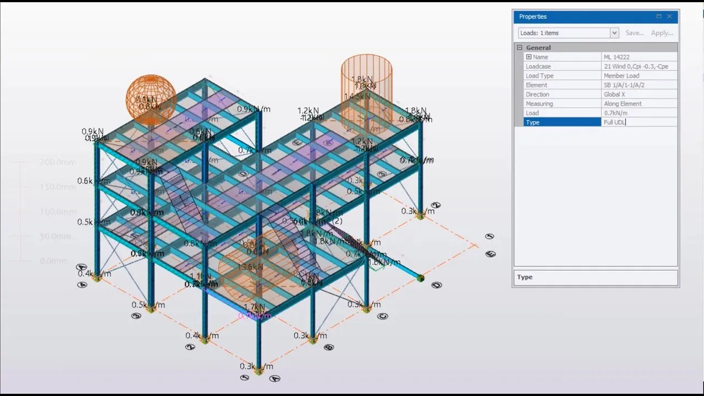Click grid line bubble C
704x396 pixels.
[x=383, y=316]
